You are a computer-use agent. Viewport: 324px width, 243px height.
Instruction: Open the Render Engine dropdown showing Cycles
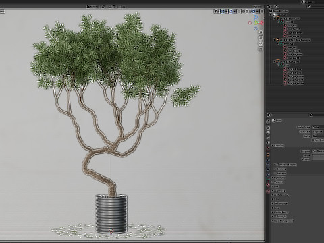pos(318,127)
